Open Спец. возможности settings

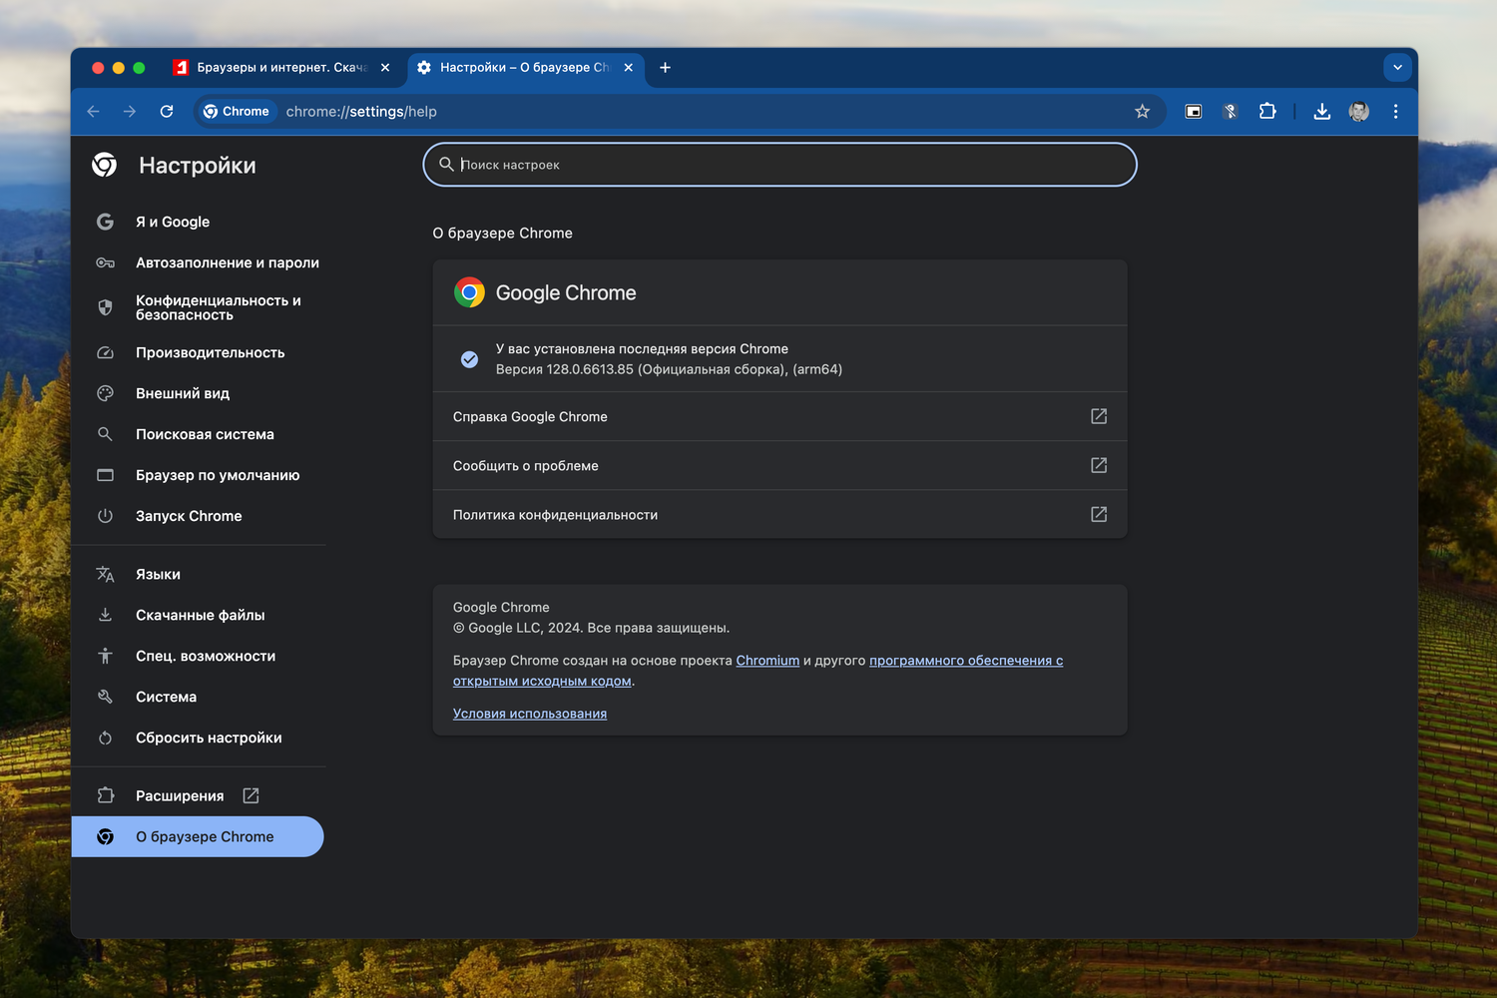click(x=199, y=656)
